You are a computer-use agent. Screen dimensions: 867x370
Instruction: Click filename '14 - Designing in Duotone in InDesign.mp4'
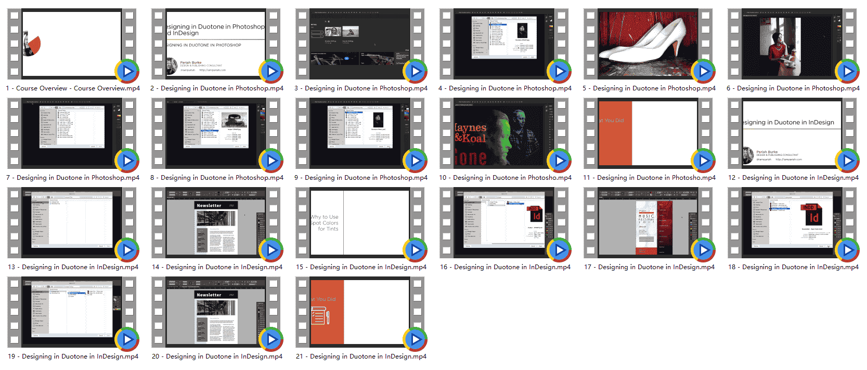click(217, 267)
